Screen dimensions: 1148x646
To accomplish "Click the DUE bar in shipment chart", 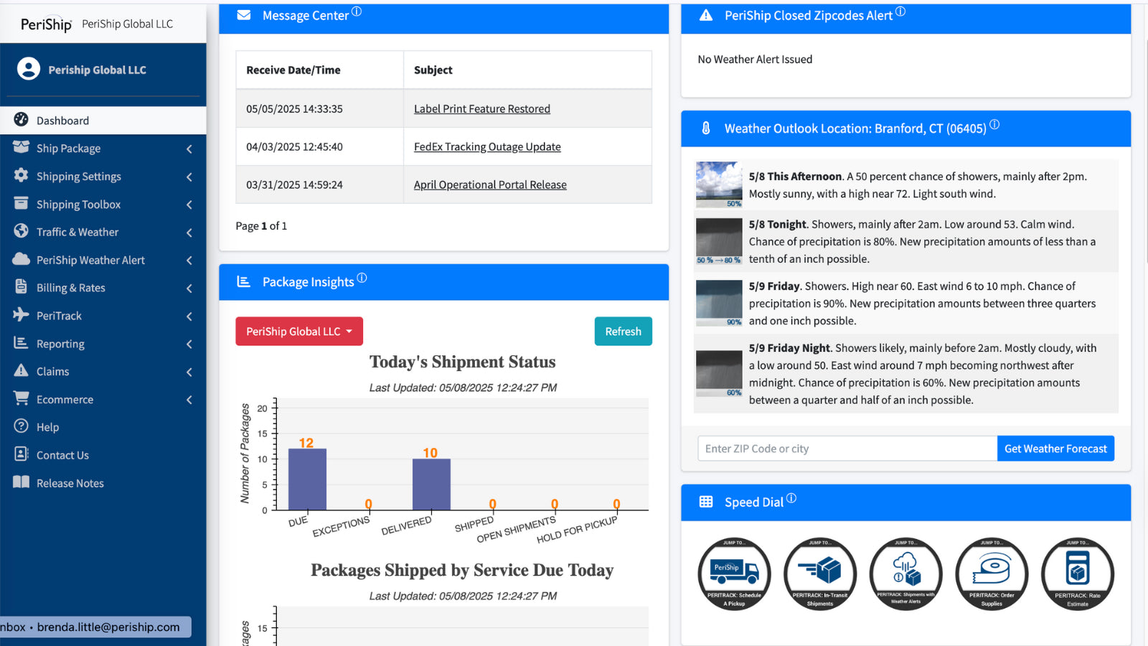I will click(x=307, y=479).
